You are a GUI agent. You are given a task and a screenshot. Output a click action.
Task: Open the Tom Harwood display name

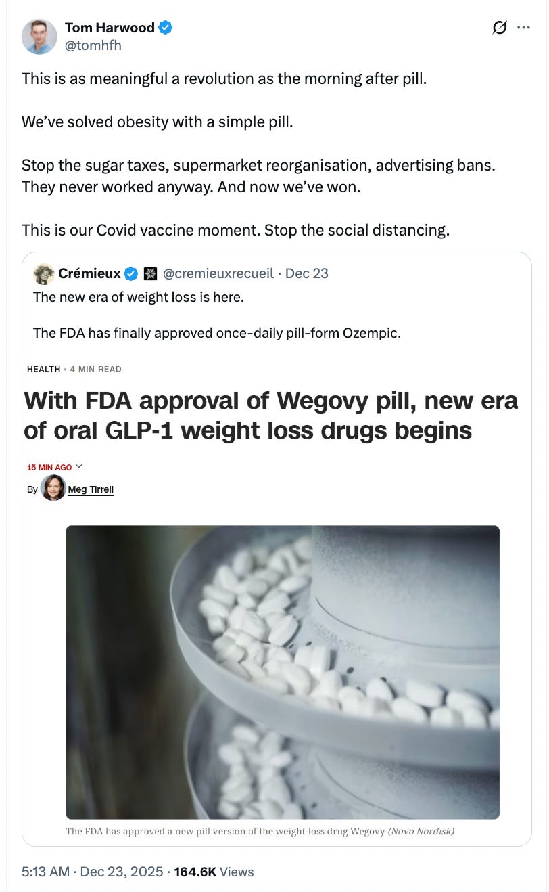coord(110,28)
